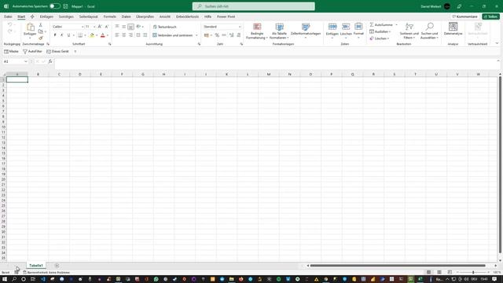Click the format painter brush icon

click(40, 39)
